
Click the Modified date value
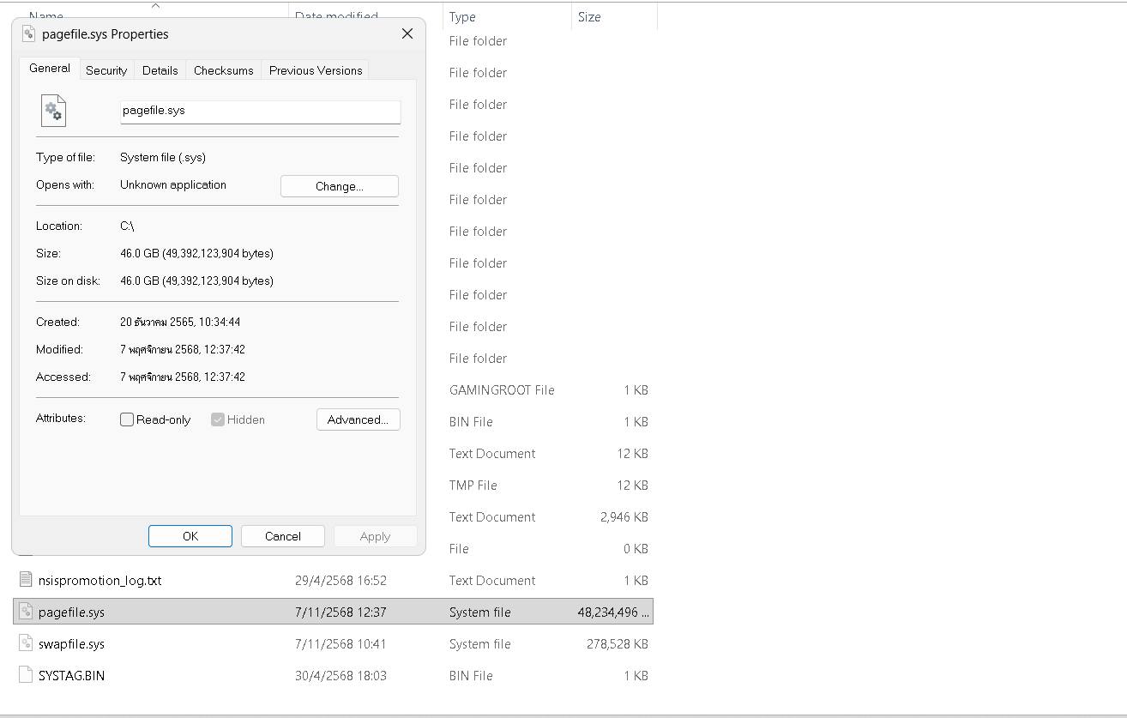183,349
